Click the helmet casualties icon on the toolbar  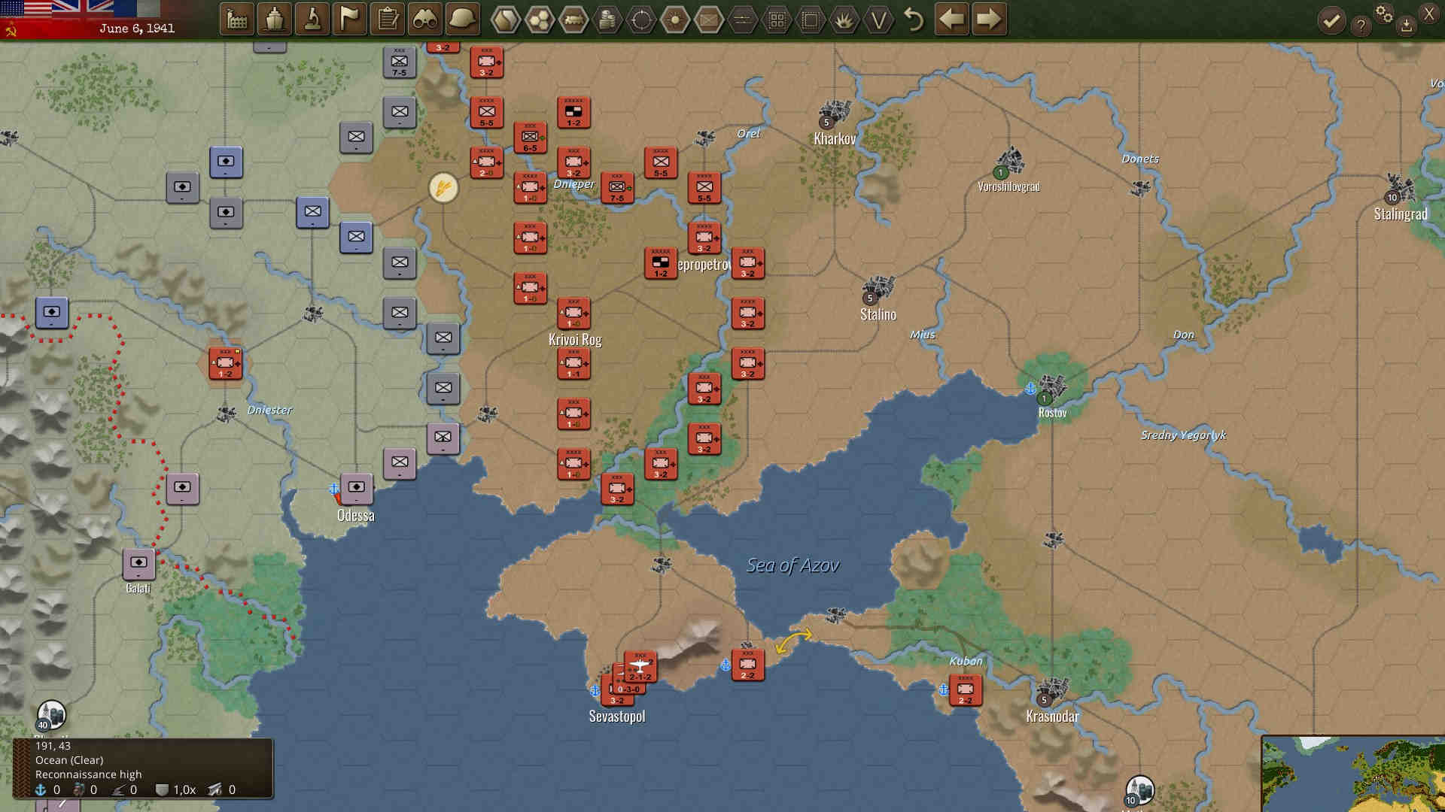[x=463, y=19]
